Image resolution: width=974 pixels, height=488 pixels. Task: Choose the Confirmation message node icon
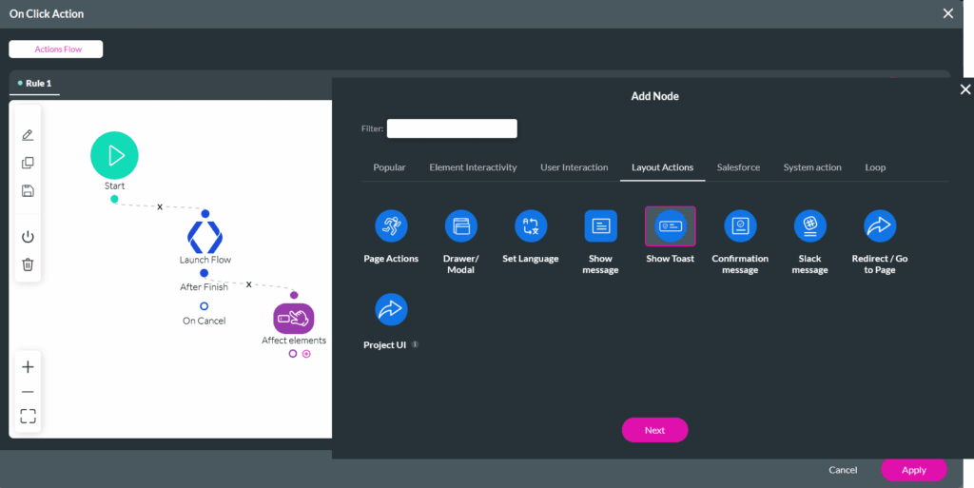[x=740, y=226]
